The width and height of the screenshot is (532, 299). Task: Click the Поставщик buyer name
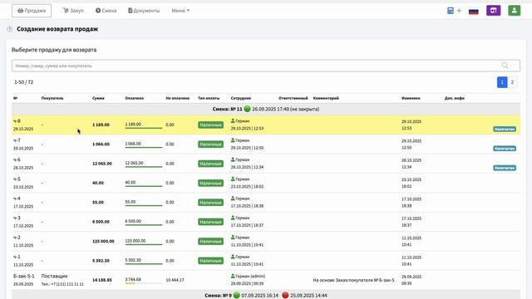(x=54, y=276)
